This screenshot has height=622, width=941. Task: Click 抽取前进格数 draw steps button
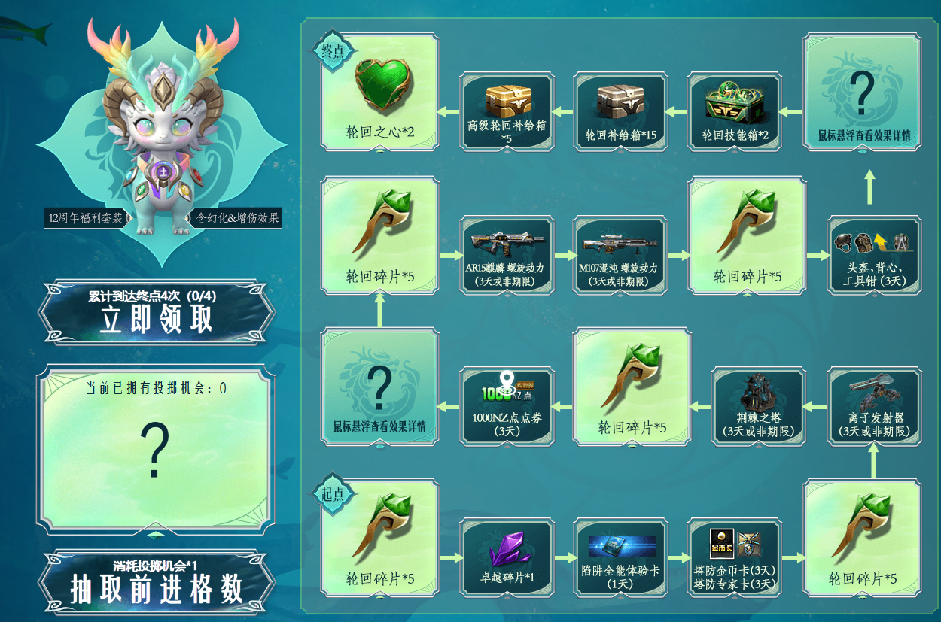coord(157,581)
